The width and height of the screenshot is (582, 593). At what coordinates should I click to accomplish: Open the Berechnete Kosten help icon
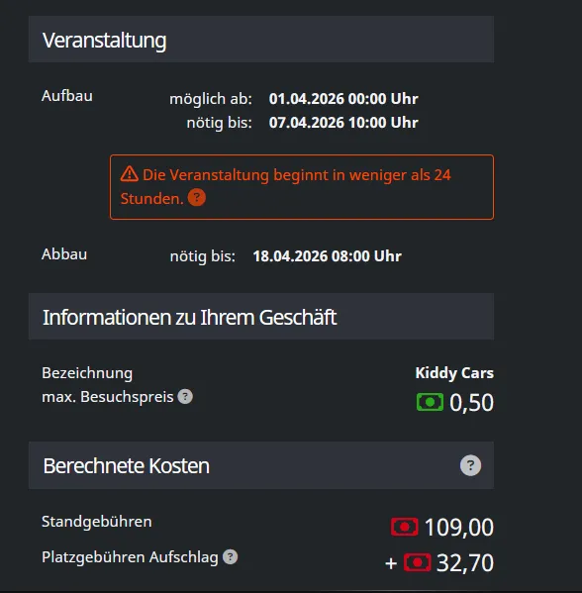470,465
